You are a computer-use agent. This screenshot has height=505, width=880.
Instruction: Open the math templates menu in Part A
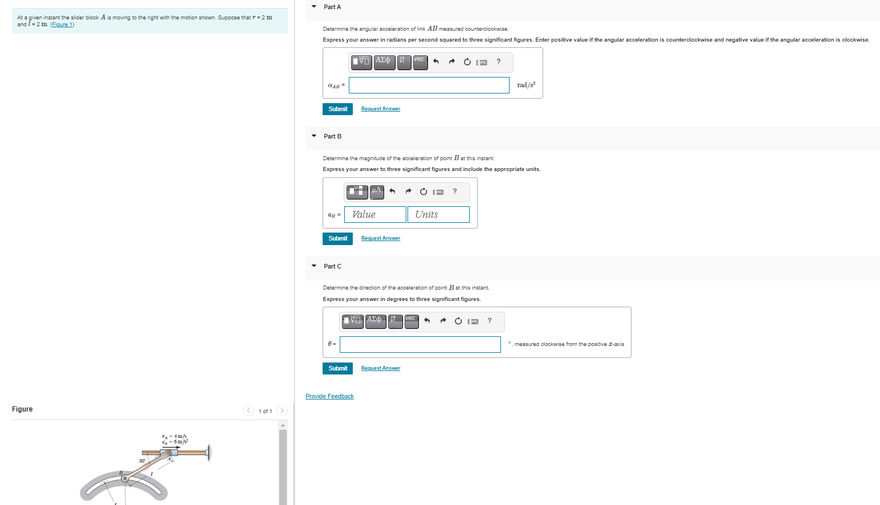pyautogui.click(x=361, y=62)
